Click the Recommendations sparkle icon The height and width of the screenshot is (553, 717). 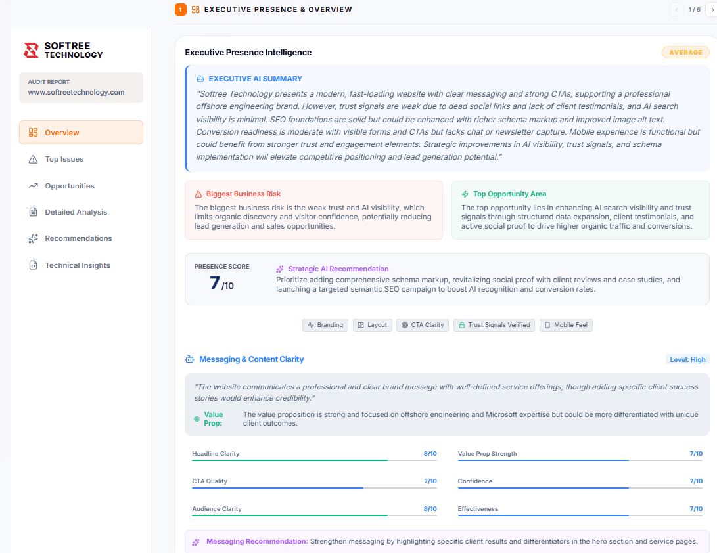click(33, 238)
